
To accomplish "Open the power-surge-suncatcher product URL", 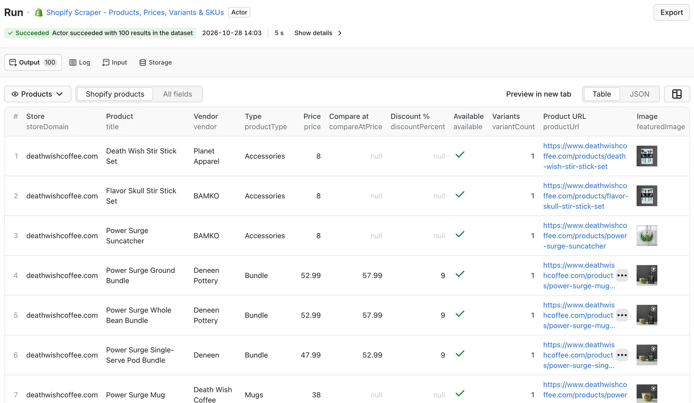I will (x=585, y=235).
